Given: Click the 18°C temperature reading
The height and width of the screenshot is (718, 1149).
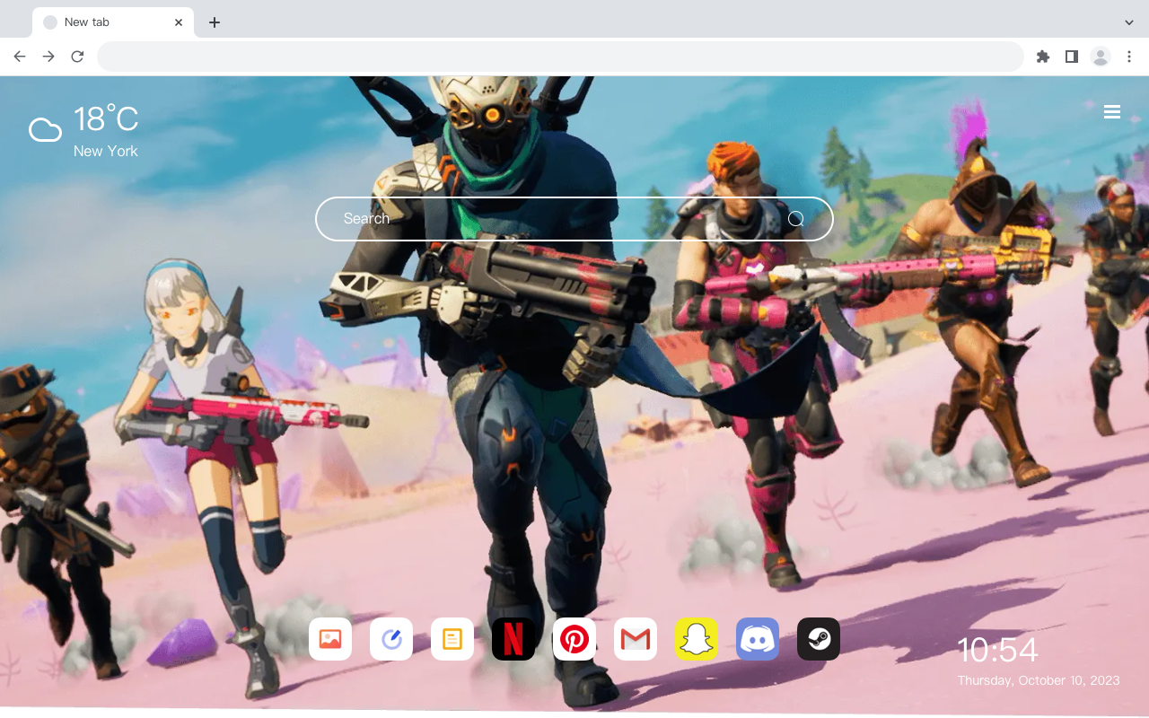Looking at the screenshot, I should tap(106, 119).
